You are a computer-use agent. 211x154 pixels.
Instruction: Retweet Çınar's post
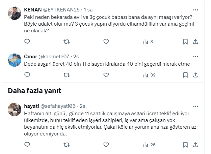67,75
